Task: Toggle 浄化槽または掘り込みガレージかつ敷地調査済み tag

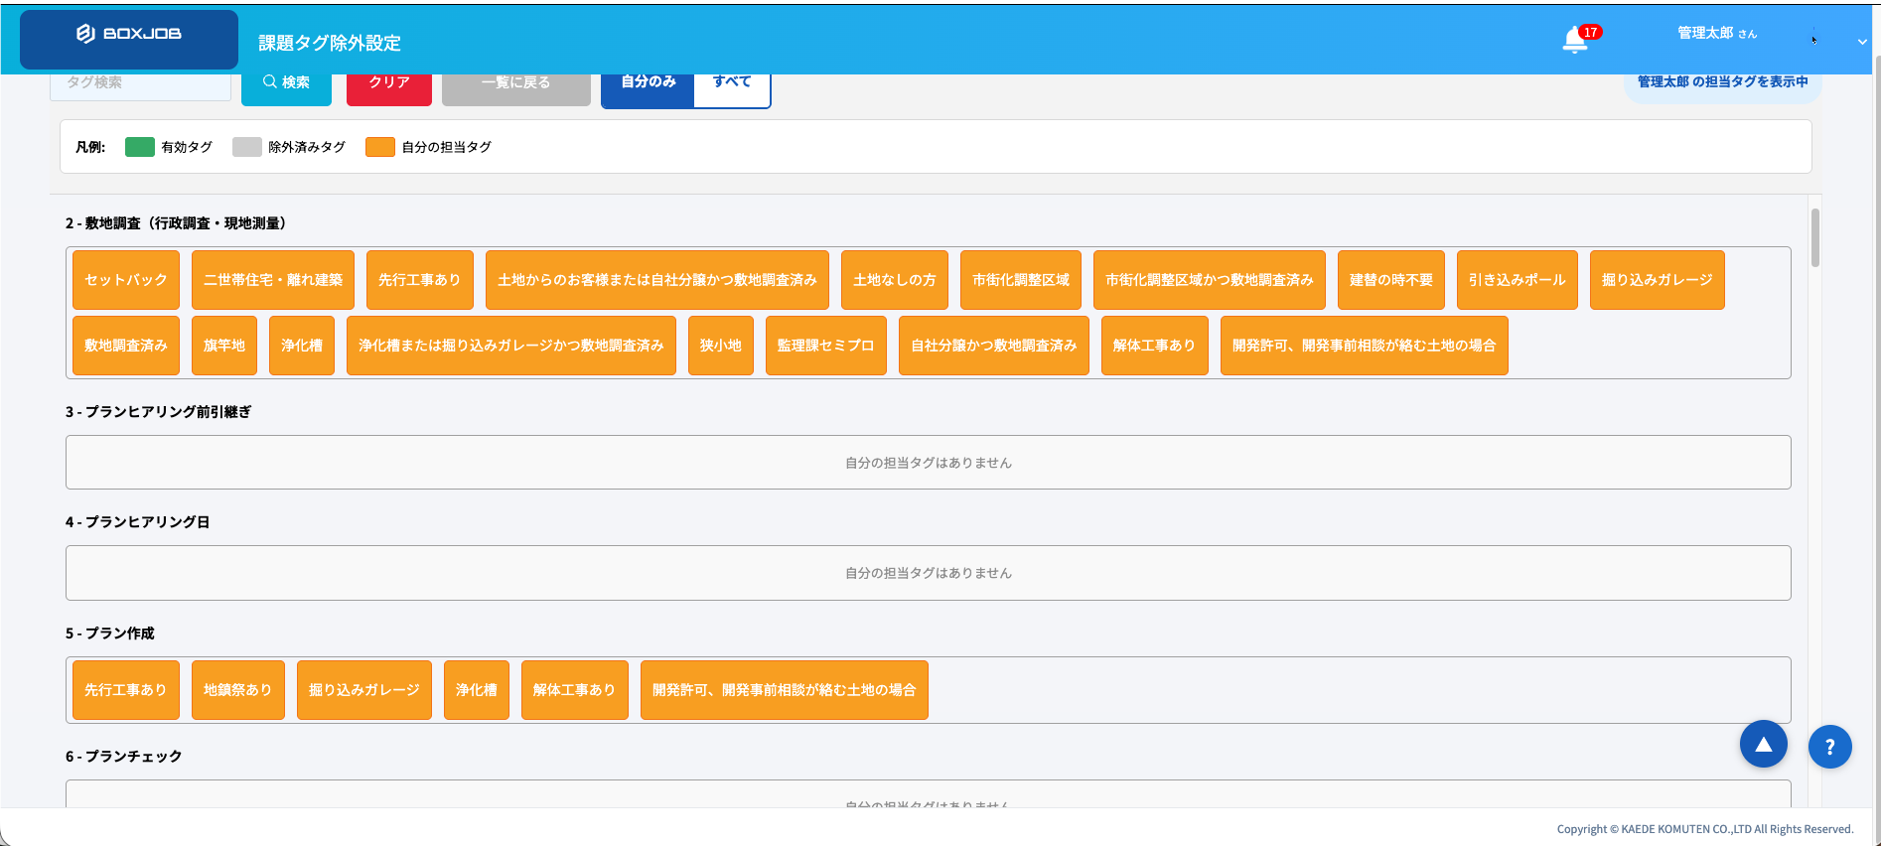Action: tap(511, 346)
